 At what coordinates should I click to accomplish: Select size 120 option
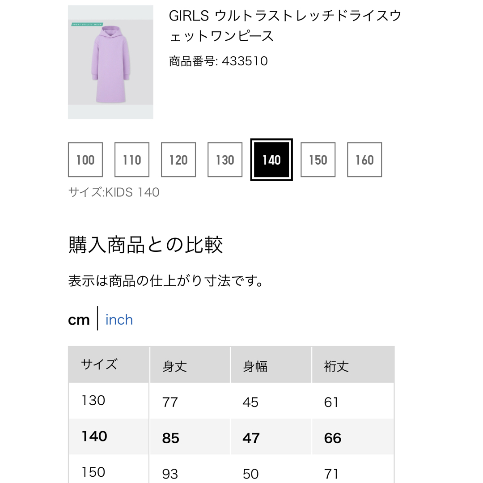[178, 160]
